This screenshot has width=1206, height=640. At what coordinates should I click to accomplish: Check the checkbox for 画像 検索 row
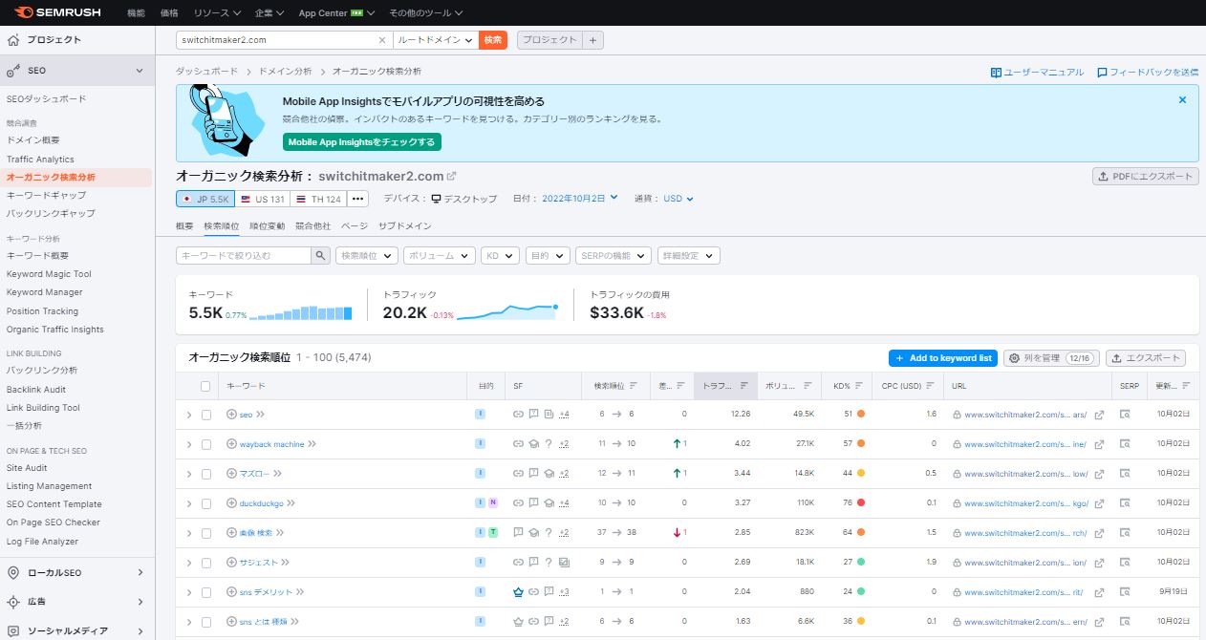pyautogui.click(x=205, y=533)
